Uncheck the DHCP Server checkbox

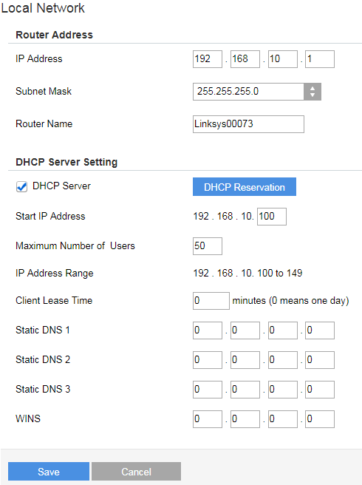[21, 187]
